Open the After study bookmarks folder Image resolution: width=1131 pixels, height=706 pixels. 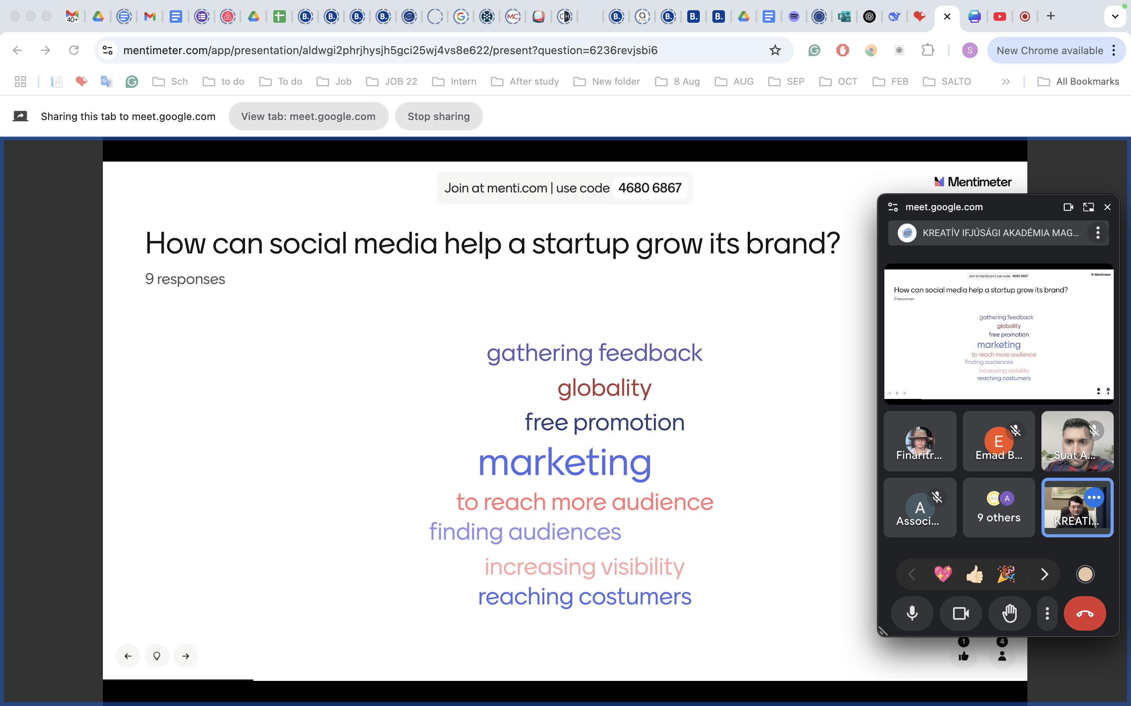click(525, 82)
